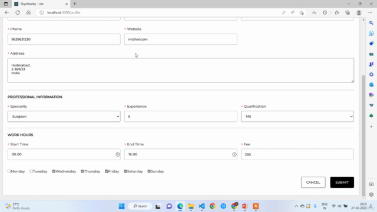Screen dimensions: 377x212
Task: Open the sidebar Outlook icon
Action: (x=371, y=85)
